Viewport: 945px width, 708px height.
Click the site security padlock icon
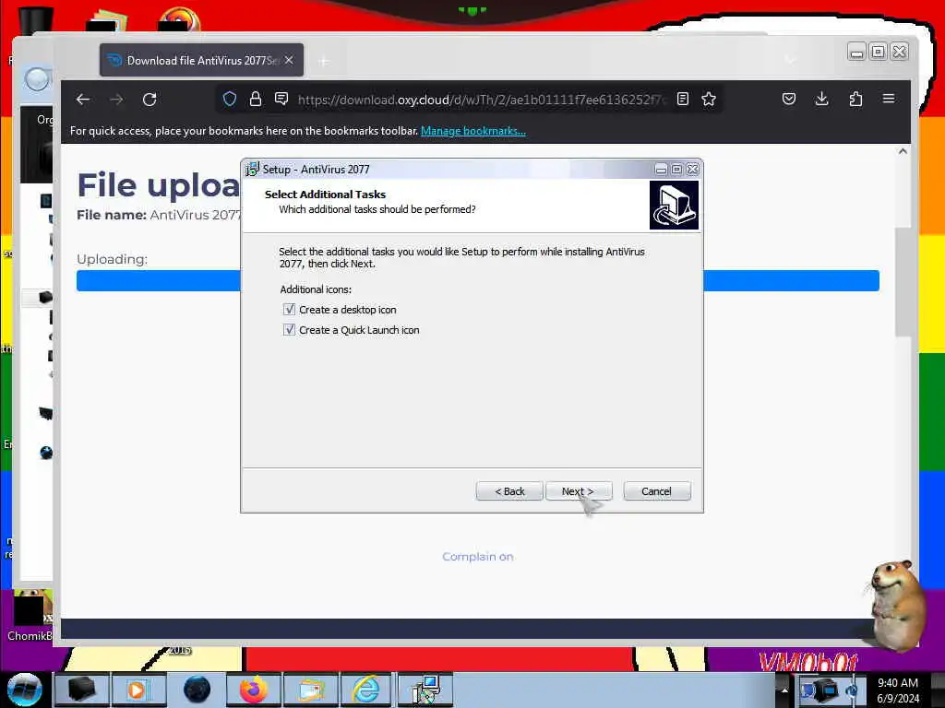point(256,99)
